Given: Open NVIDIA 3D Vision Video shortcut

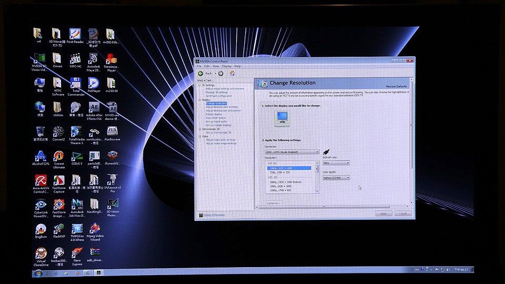Looking at the screenshot, I should click(39, 63).
